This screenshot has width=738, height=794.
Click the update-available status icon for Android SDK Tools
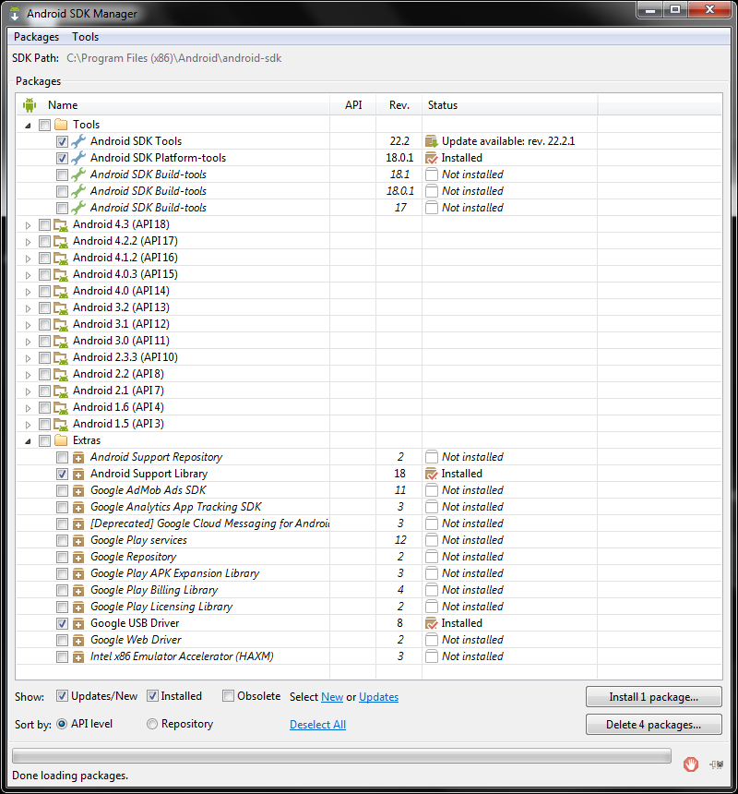(x=432, y=141)
